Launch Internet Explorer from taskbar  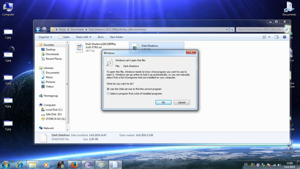[19, 165]
